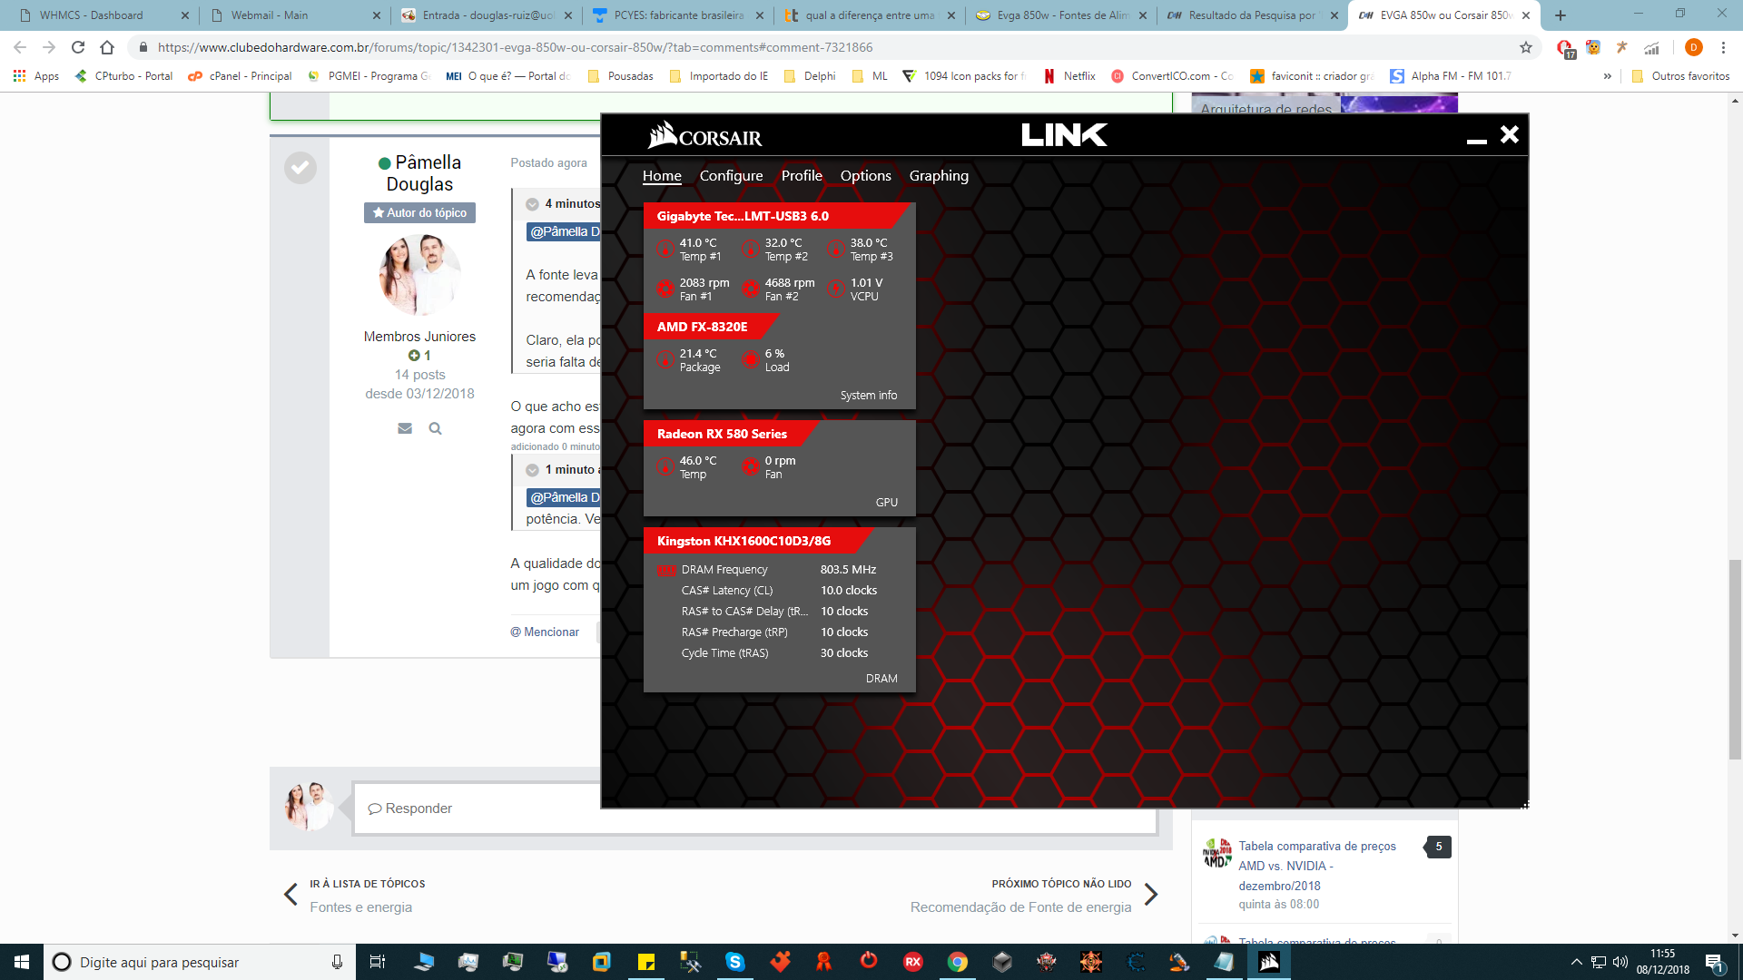
Task: Click the extension icon with badge 17
Action: 1565,48
